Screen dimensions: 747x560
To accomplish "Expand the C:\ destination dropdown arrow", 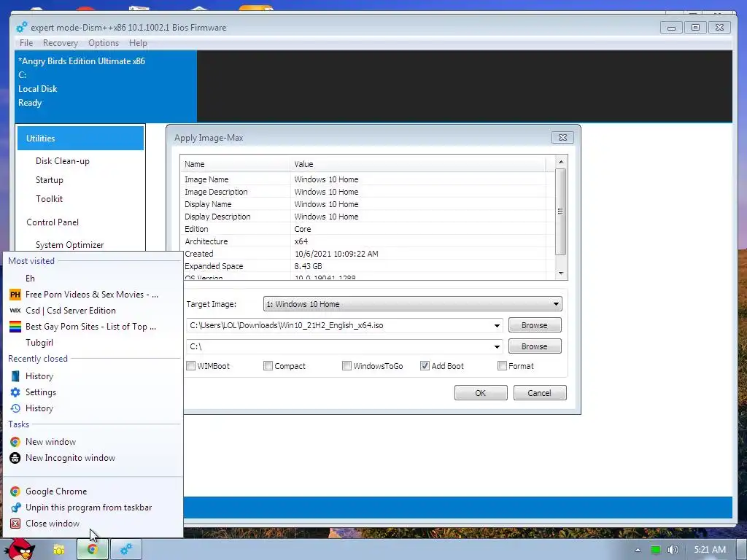I will [497, 346].
